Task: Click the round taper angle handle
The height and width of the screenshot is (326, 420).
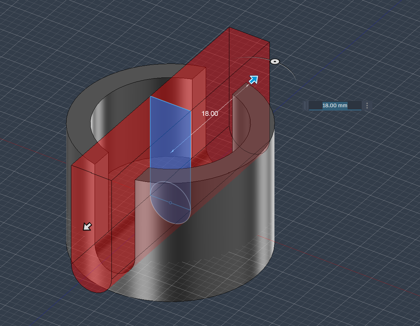Action: coord(275,62)
